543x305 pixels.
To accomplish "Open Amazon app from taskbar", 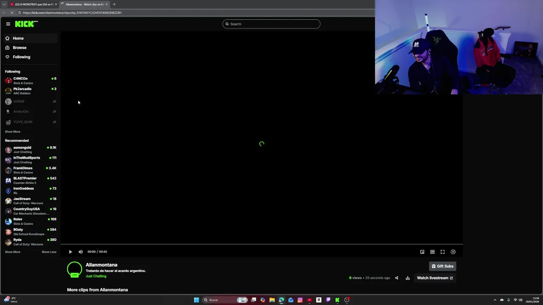I will 319,300.
